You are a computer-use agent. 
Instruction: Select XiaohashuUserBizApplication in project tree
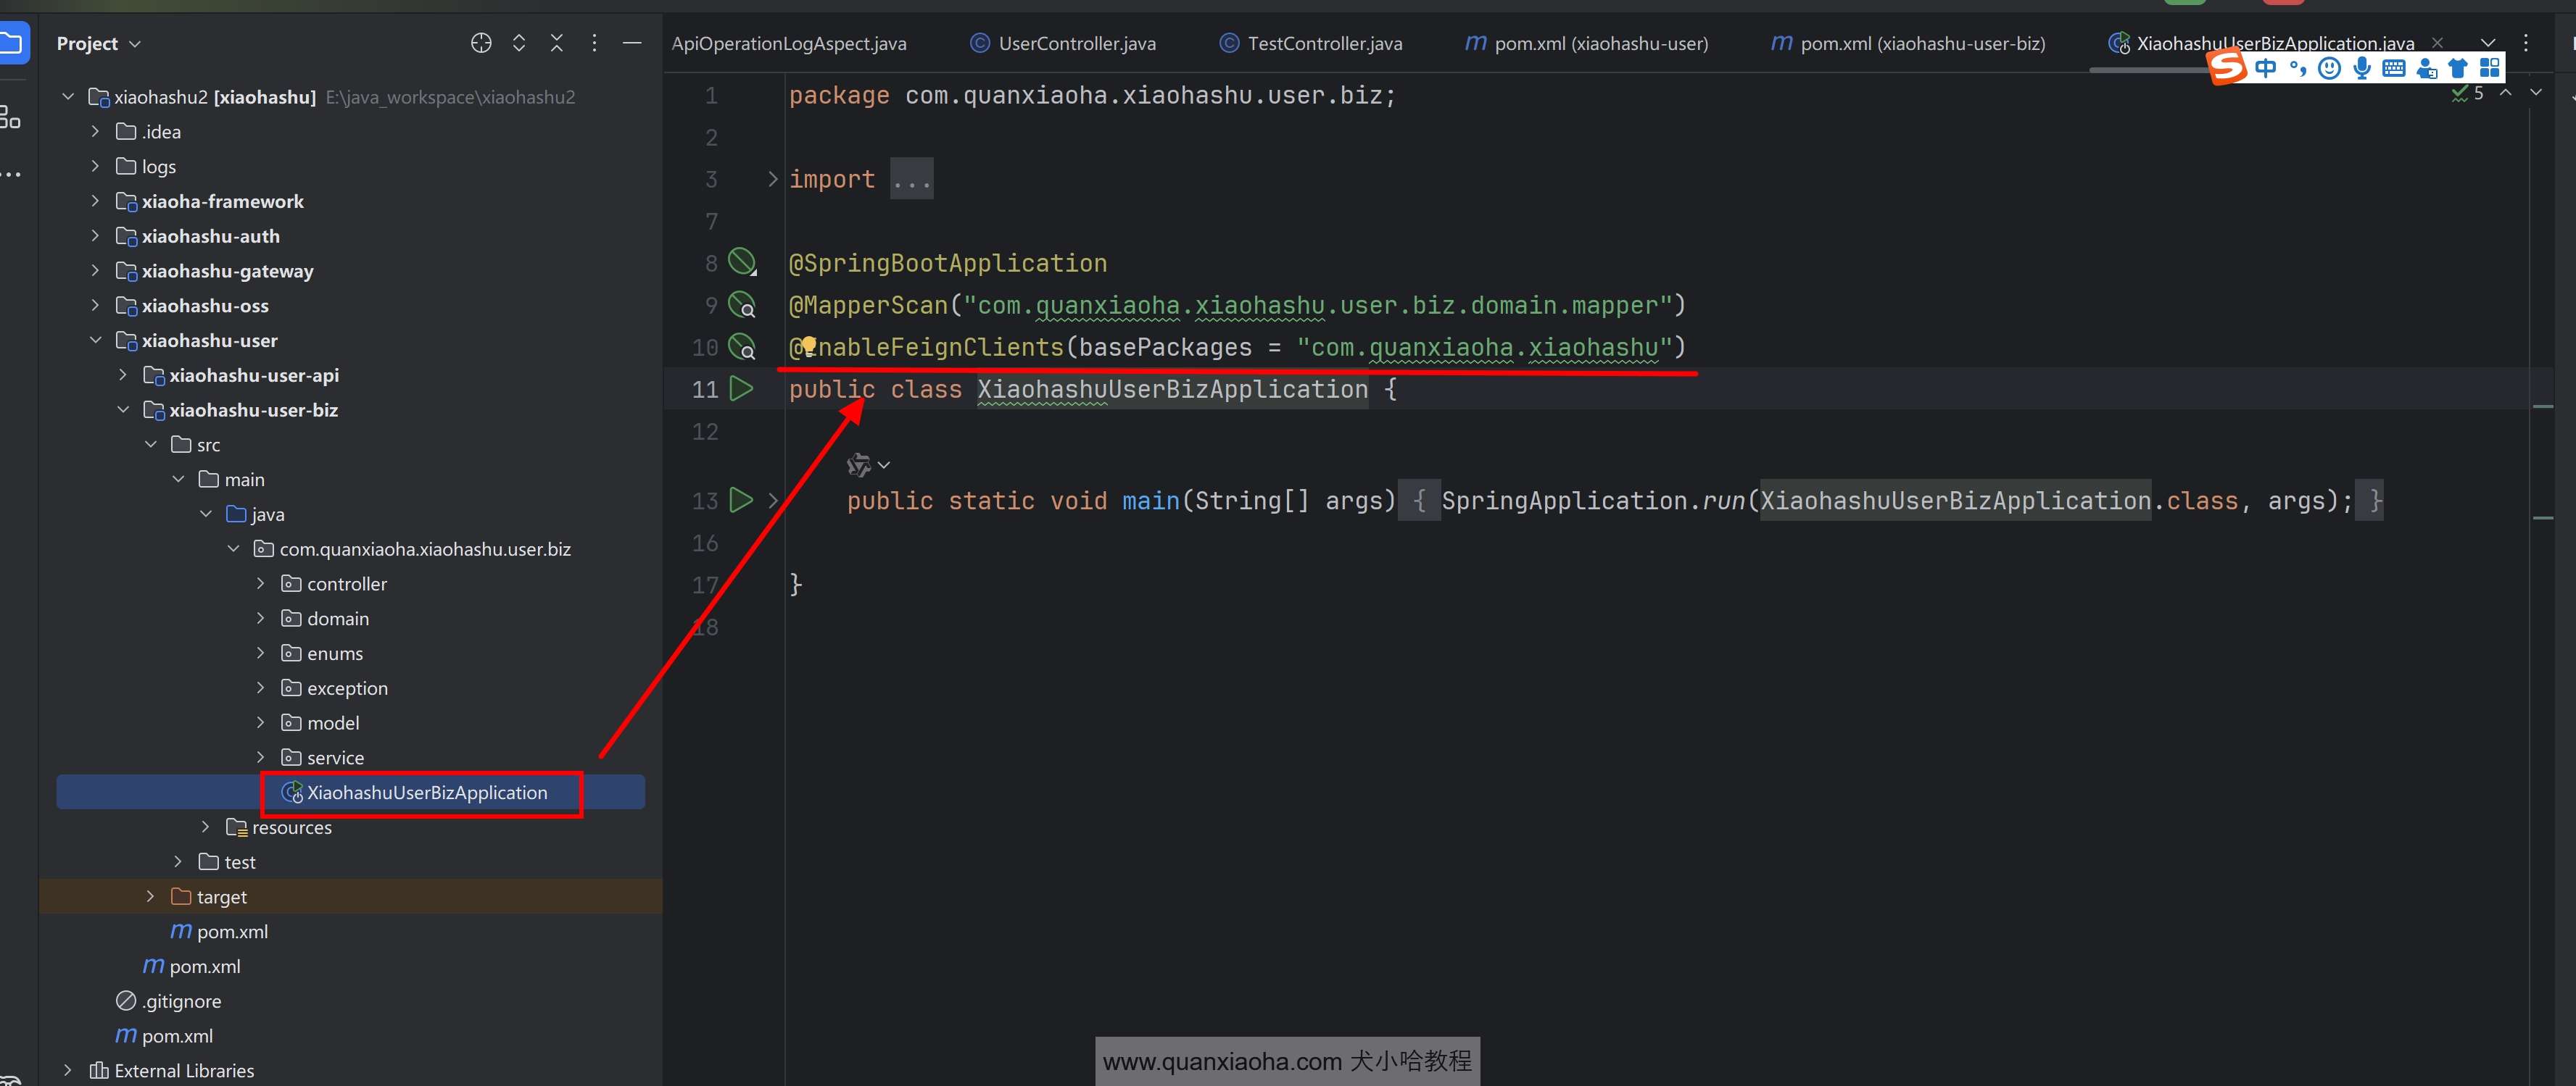pyautogui.click(x=426, y=793)
